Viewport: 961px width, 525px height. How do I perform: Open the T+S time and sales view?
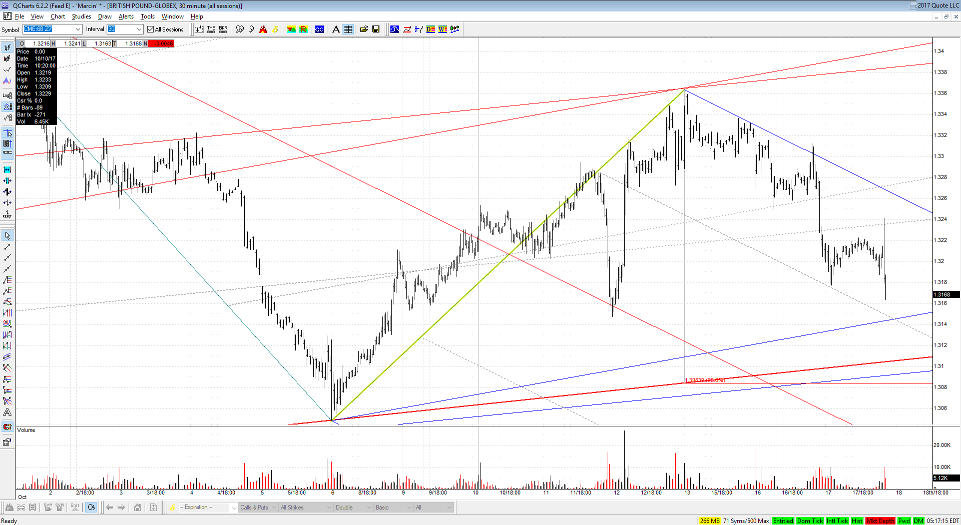pyautogui.click(x=211, y=29)
